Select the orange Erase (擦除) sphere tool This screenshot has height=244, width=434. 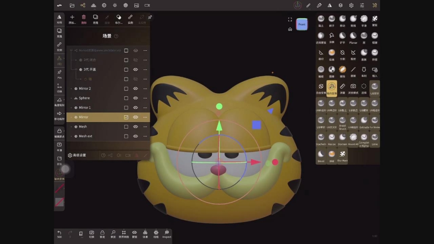342,71
